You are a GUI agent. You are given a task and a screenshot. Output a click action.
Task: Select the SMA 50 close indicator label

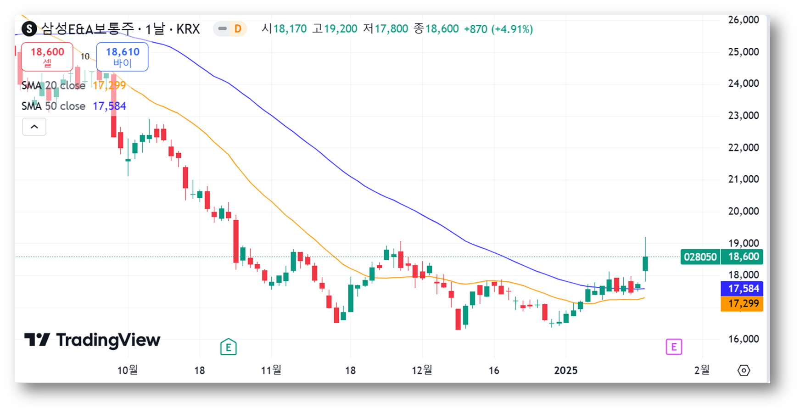[53, 106]
